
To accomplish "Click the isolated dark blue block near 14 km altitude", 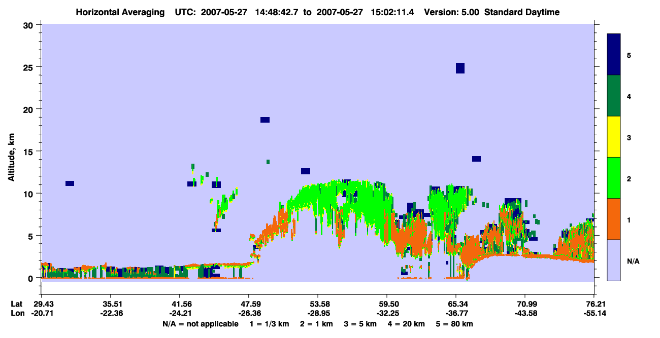I will [476, 159].
